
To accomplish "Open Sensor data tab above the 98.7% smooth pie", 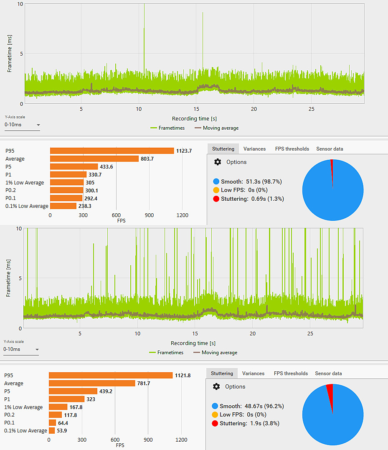I will (330, 149).
